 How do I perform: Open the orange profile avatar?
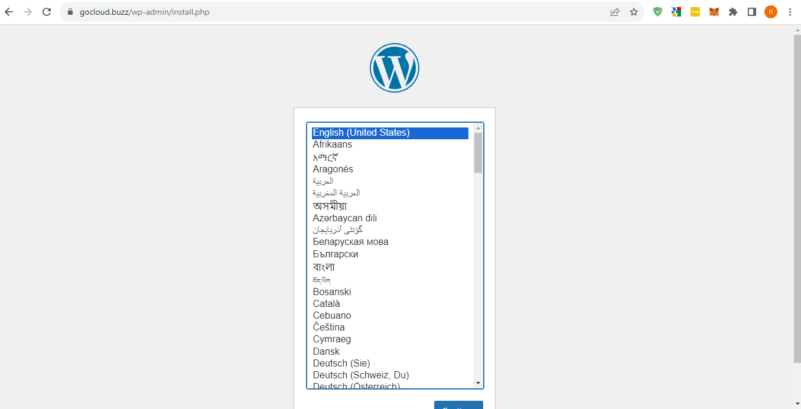pos(771,12)
